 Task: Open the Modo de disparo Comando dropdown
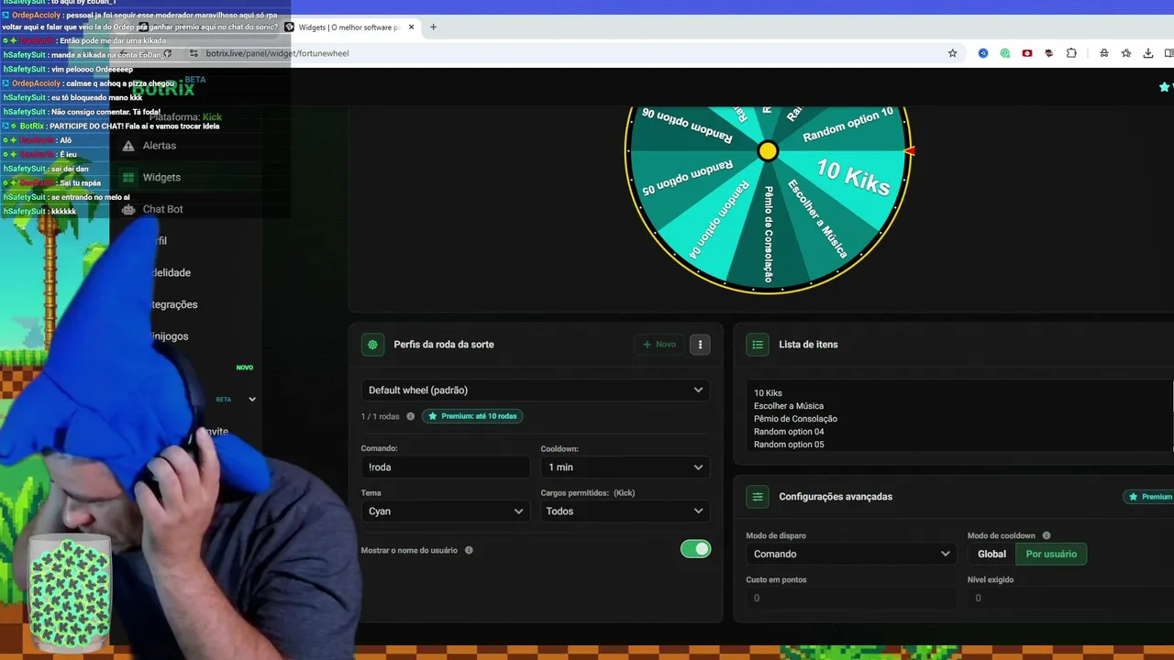pyautogui.click(x=851, y=554)
